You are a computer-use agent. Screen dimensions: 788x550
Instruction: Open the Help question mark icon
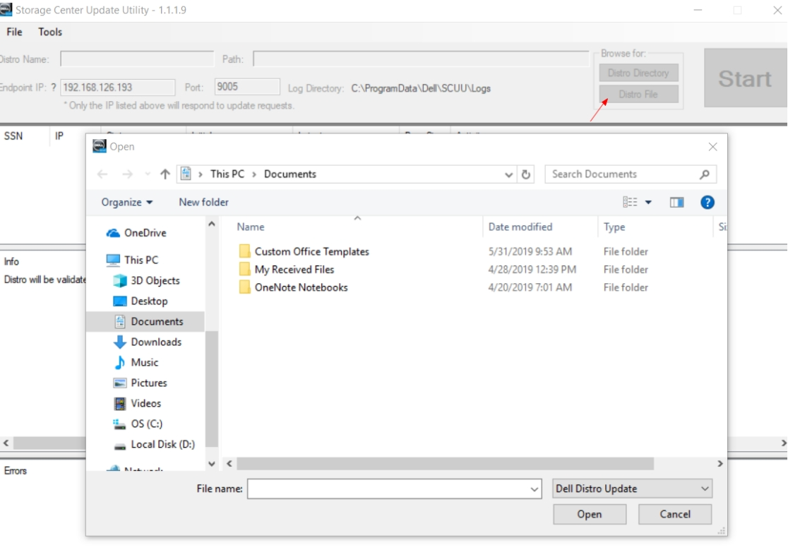coord(707,203)
